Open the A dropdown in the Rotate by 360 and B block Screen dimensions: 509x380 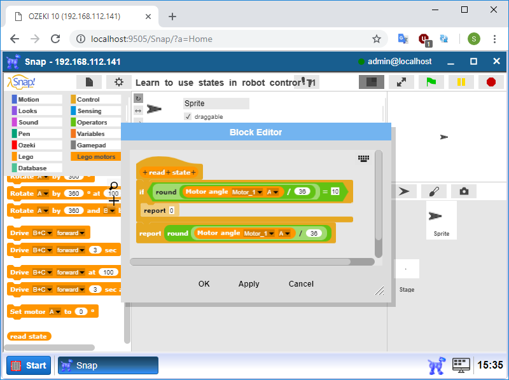click(x=43, y=211)
